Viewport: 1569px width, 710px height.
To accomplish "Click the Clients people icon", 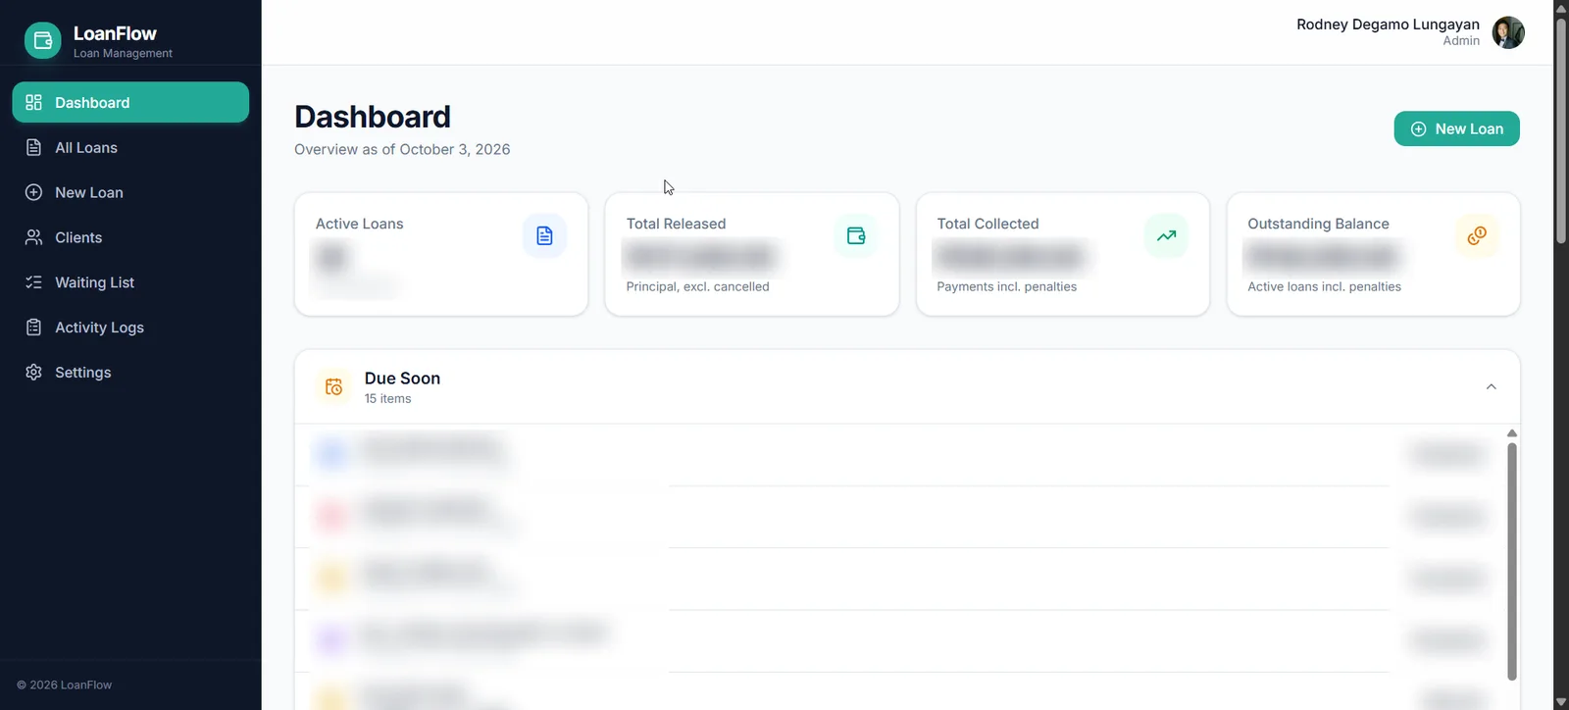I will pos(33,237).
